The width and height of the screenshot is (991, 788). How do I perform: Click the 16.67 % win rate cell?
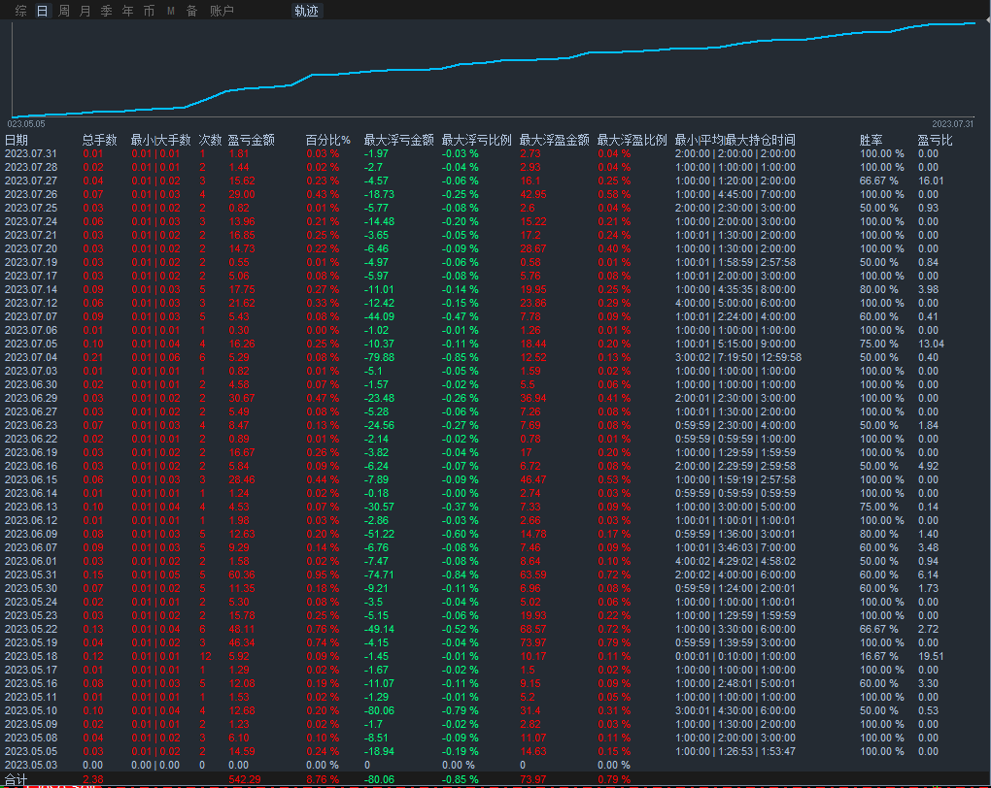(879, 656)
